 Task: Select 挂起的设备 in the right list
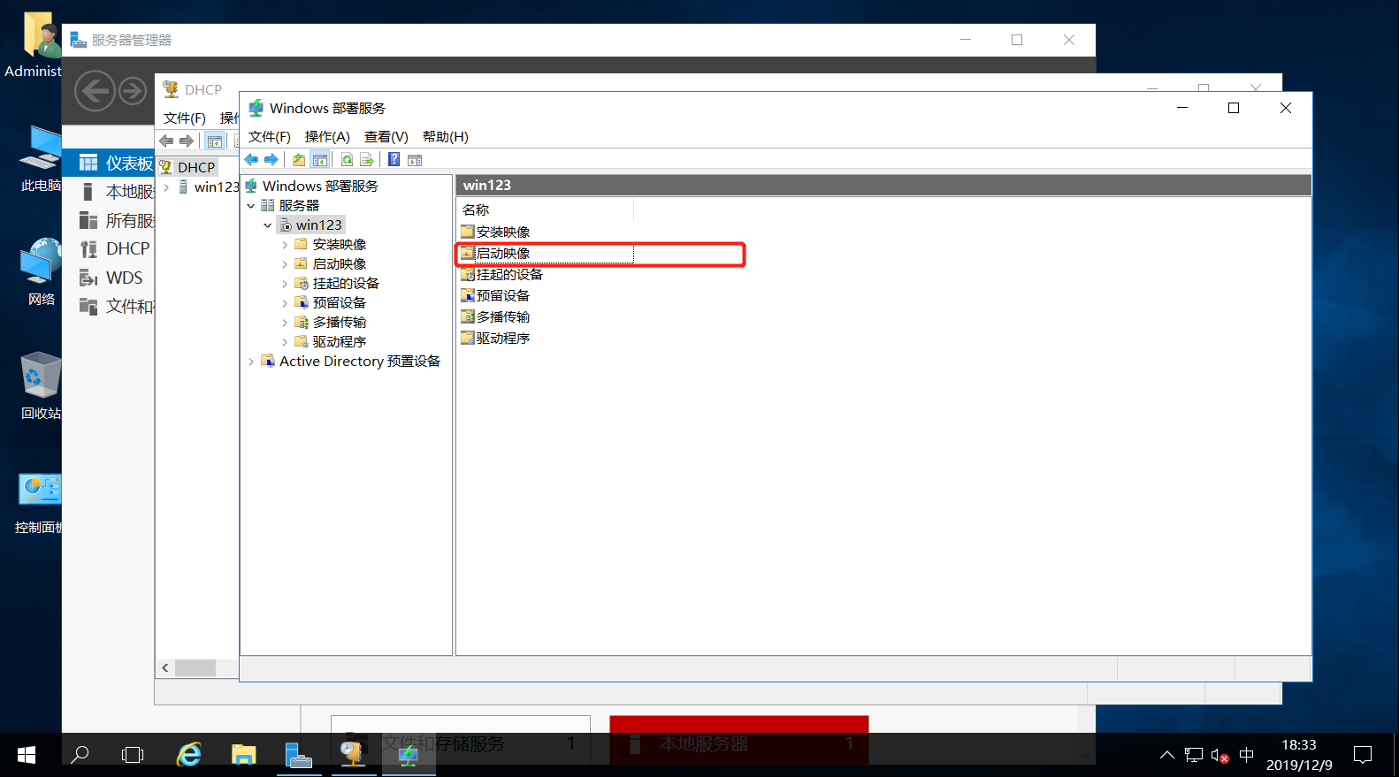(509, 275)
